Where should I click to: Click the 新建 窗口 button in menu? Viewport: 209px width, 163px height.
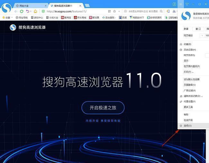[x=198, y=29]
